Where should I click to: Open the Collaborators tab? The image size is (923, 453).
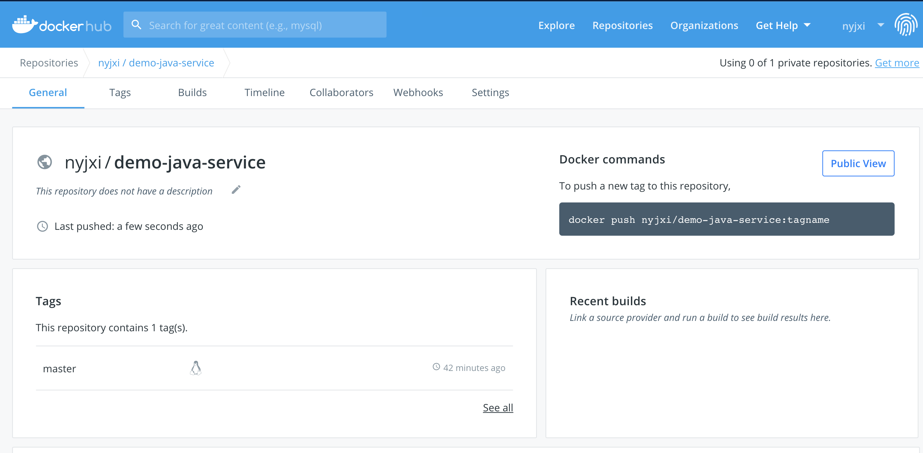click(x=341, y=92)
